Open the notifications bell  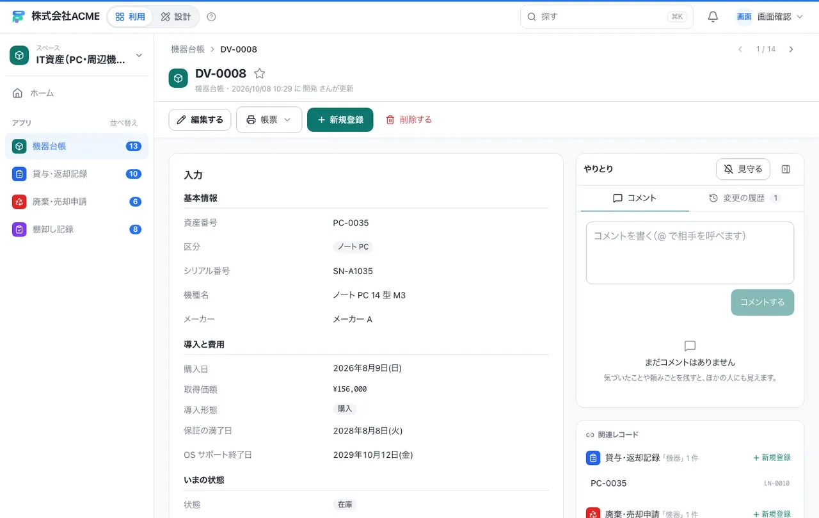coord(713,17)
